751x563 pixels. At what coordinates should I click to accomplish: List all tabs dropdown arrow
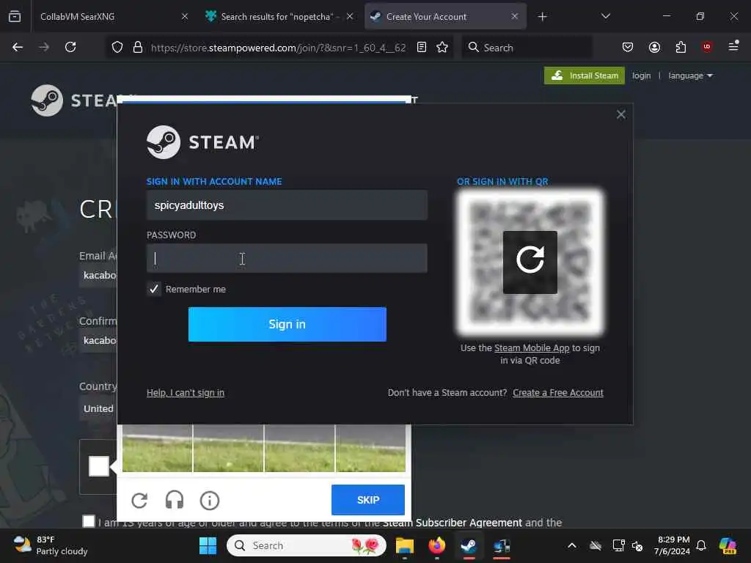pos(605,16)
